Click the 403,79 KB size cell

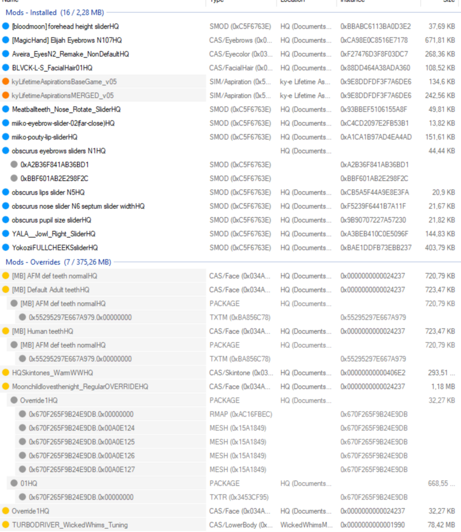pyautogui.click(x=440, y=248)
